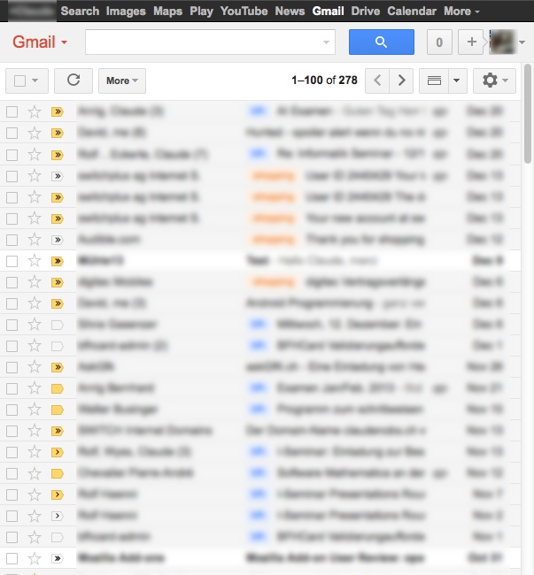
Task: Check the third email's checkbox
Action: coord(12,155)
